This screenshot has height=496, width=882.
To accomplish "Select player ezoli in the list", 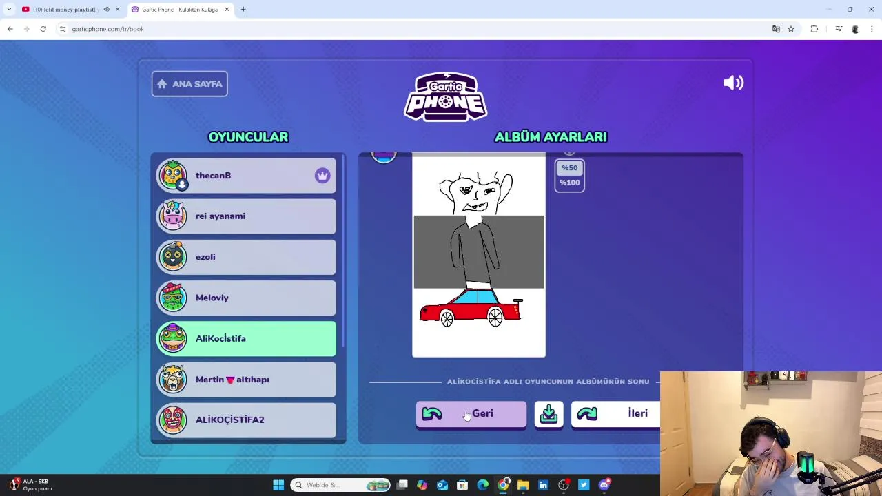I will coord(246,257).
